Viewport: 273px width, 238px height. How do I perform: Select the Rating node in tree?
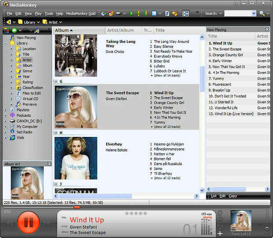(x=28, y=82)
